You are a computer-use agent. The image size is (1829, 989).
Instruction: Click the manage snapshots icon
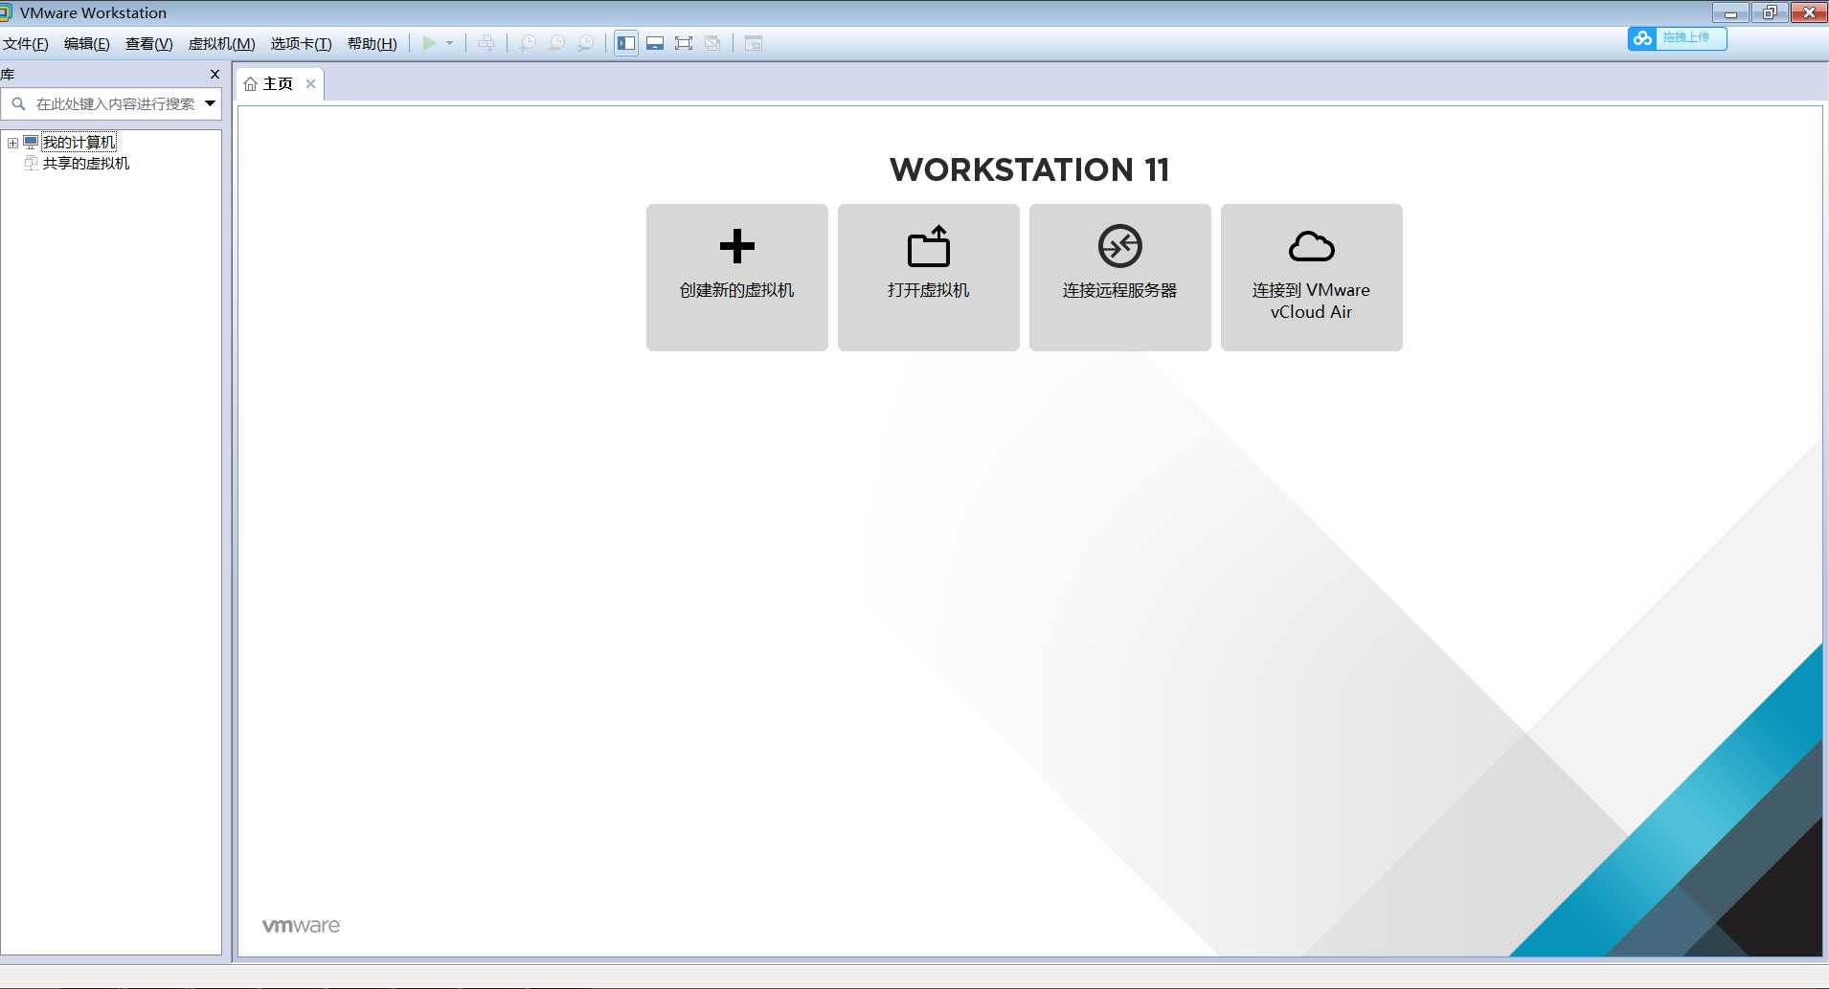[x=585, y=43]
